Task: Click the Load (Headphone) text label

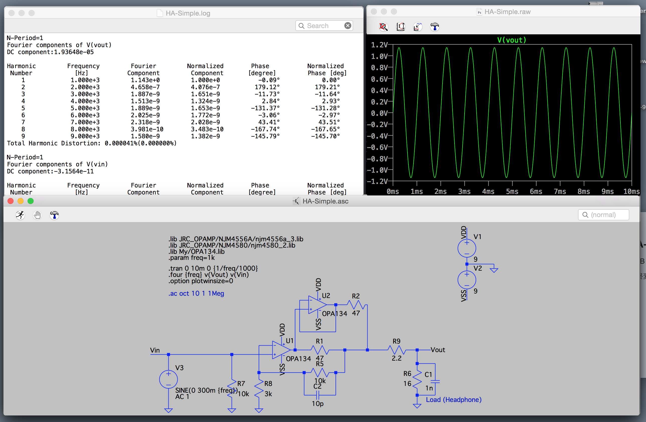Action: coord(454,399)
